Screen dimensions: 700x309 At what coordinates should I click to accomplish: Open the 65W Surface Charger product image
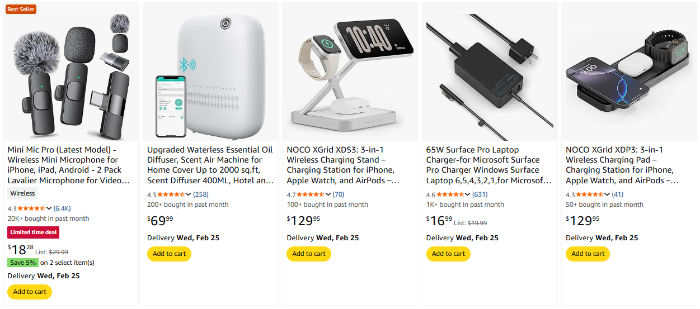[x=490, y=73]
